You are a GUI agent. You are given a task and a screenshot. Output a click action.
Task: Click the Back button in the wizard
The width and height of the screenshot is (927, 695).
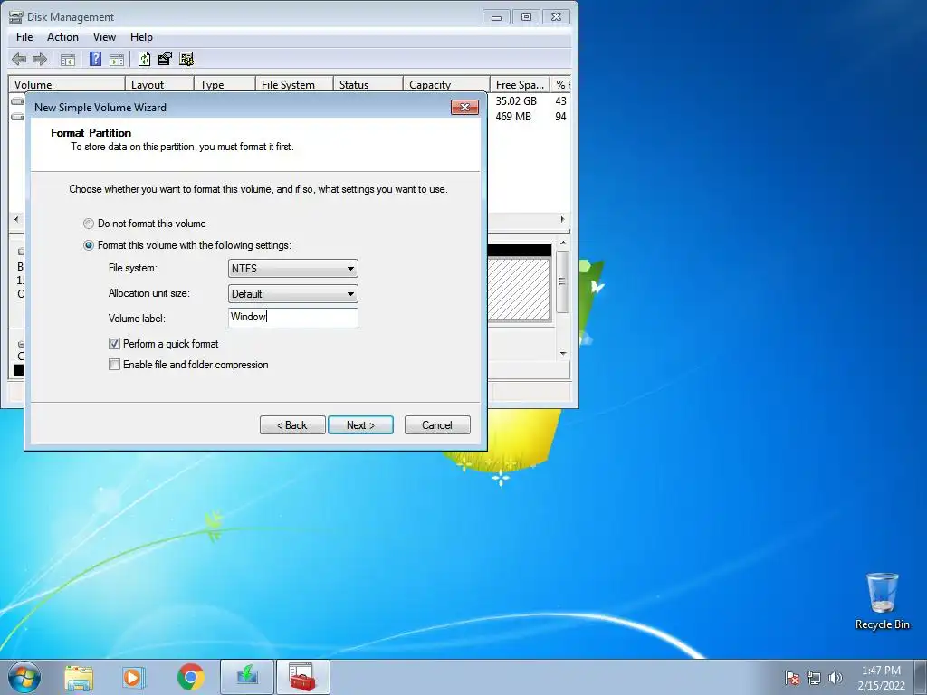(x=292, y=425)
